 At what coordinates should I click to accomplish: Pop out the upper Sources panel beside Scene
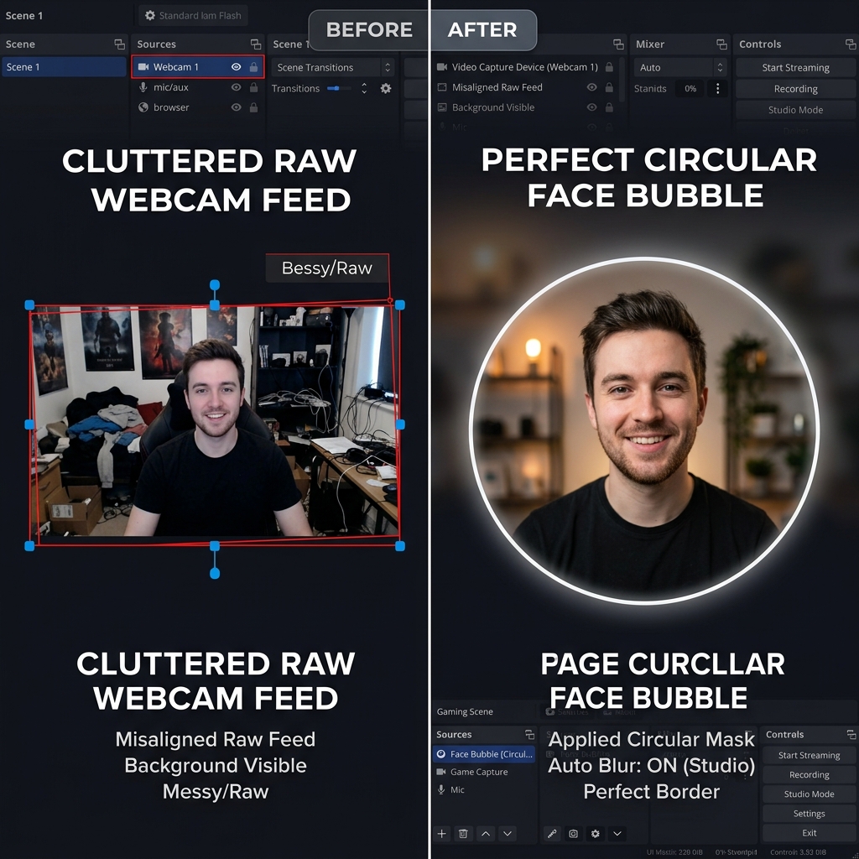(256, 44)
